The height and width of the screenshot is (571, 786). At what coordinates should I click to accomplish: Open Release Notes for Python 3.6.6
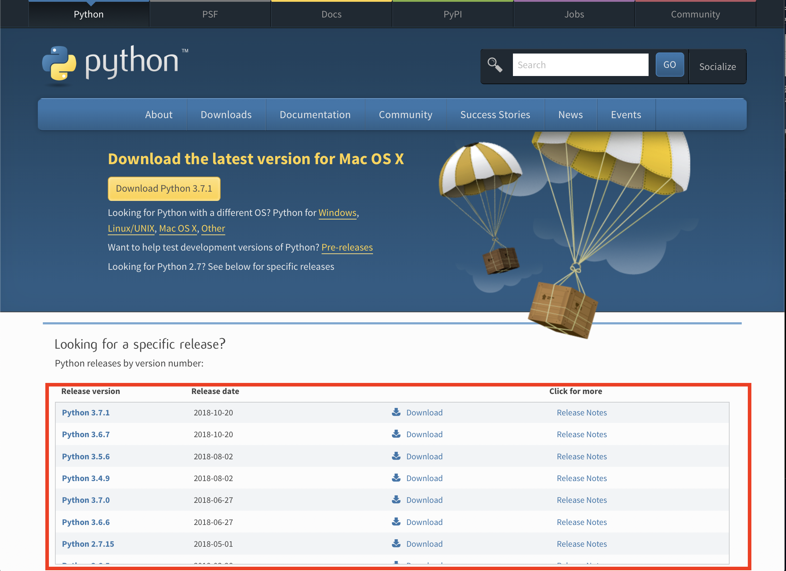pyautogui.click(x=582, y=522)
